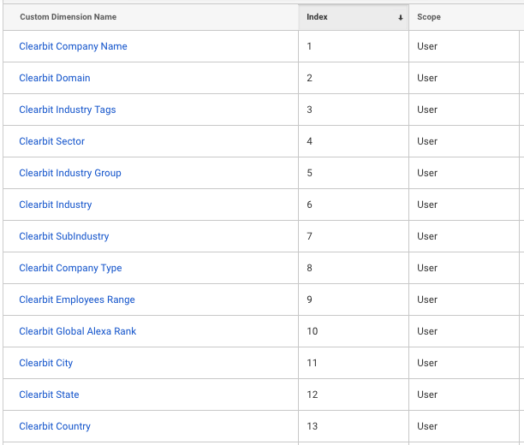The width and height of the screenshot is (524, 445).
Task: Select index value 7 cell
Action: tap(354, 236)
